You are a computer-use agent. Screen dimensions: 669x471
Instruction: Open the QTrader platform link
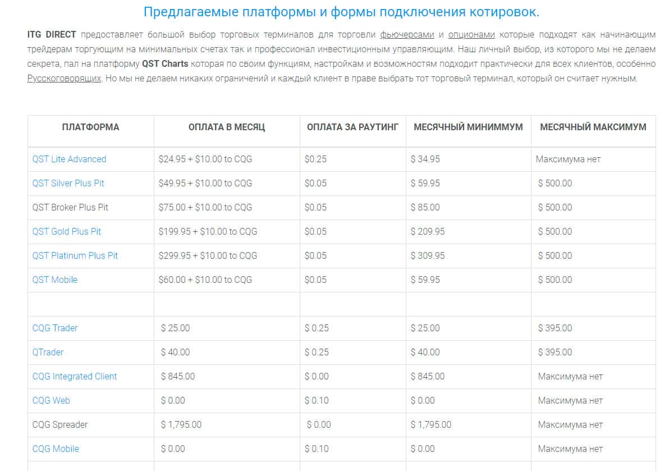tap(48, 353)
